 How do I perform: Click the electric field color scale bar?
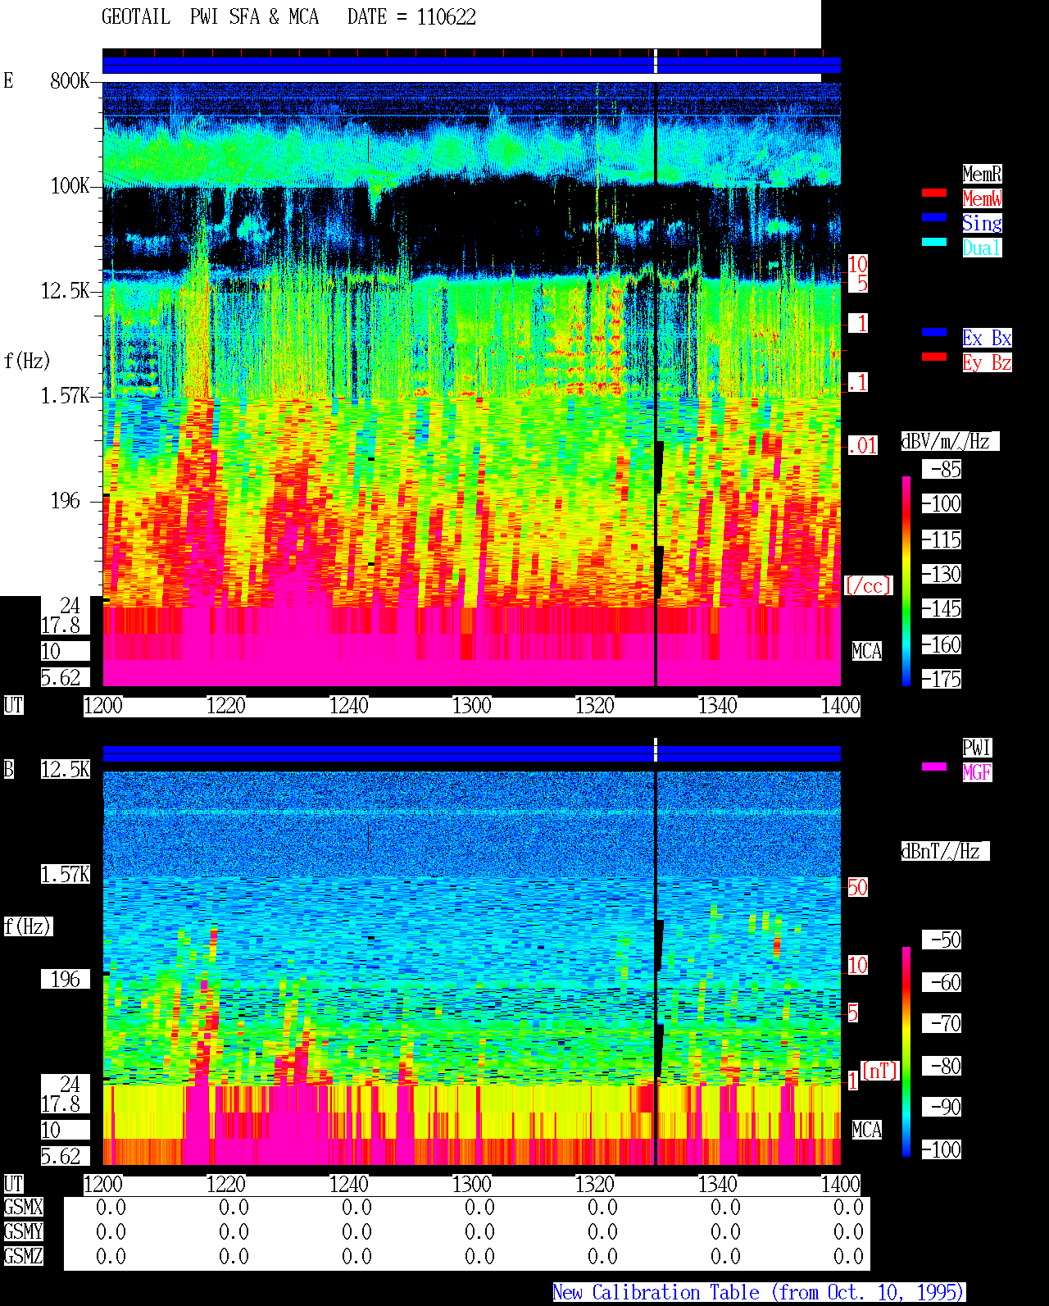pyautogui.click(x=906, y=580)
